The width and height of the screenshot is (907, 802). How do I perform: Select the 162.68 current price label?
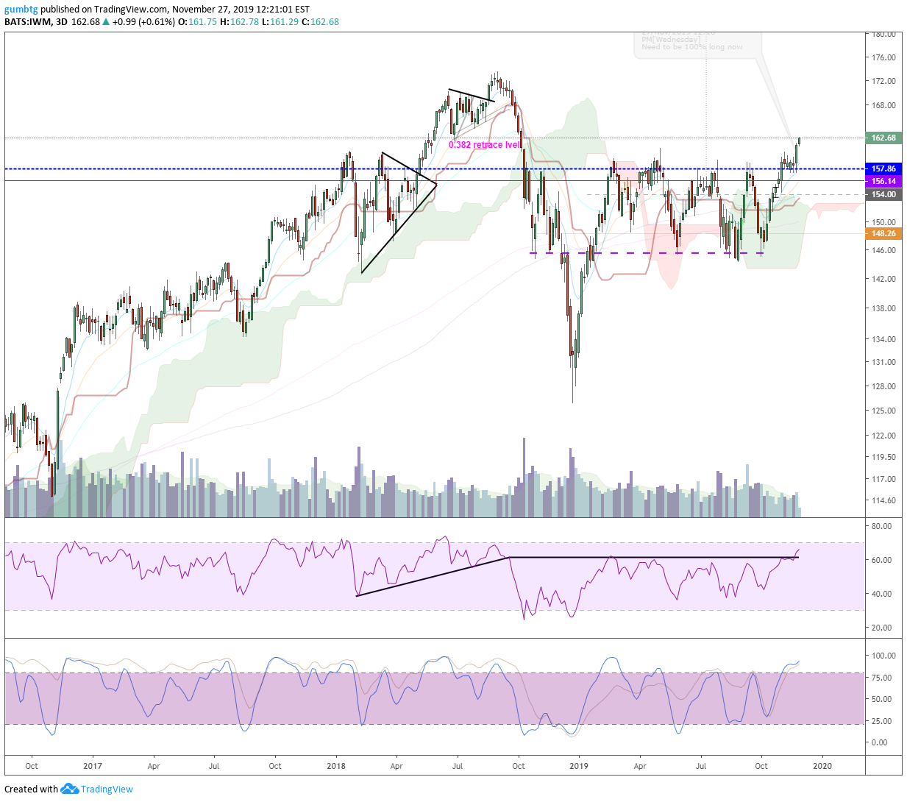pyautogui.click(x=883, y=138)
